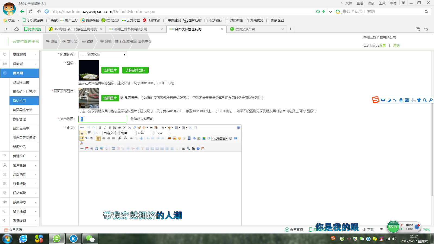Click the 注销 logout link
This screenshot has height=244, width=434.
pos(396,46)
